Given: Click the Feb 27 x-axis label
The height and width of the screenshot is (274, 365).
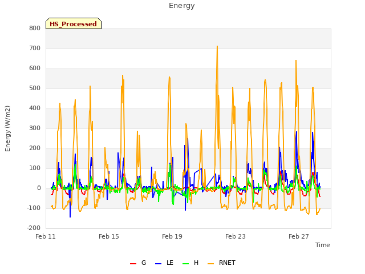Looking at the screenshot, I should pos(299,236).
